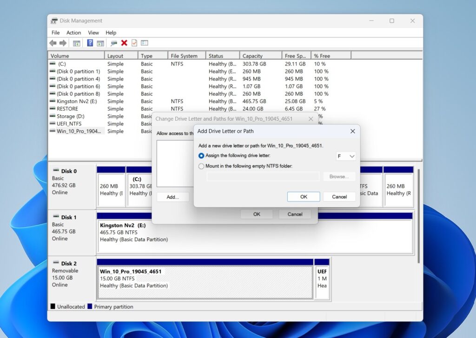Click the 29.11 GB free space cell
The image size is (476, 338).
click(x=295, y=64)
